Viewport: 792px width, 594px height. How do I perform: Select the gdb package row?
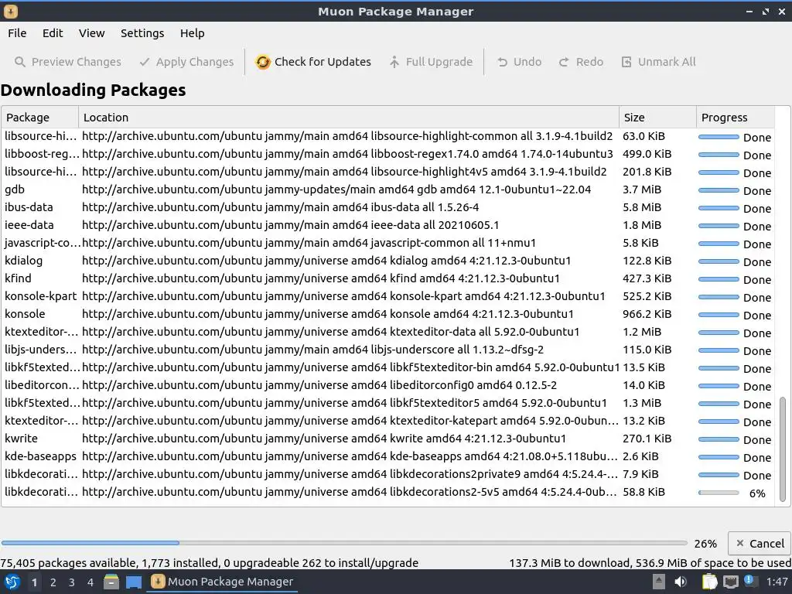pyautogui.click(x=387, y=190)
